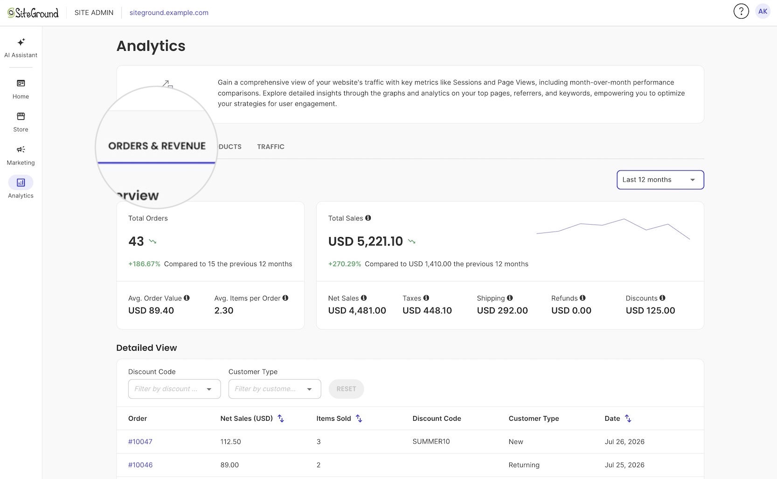Image resolution: width=777 pixels, height=479 pixels.
Task: Click the total orders value 43
Action: [x=136, y=241]
